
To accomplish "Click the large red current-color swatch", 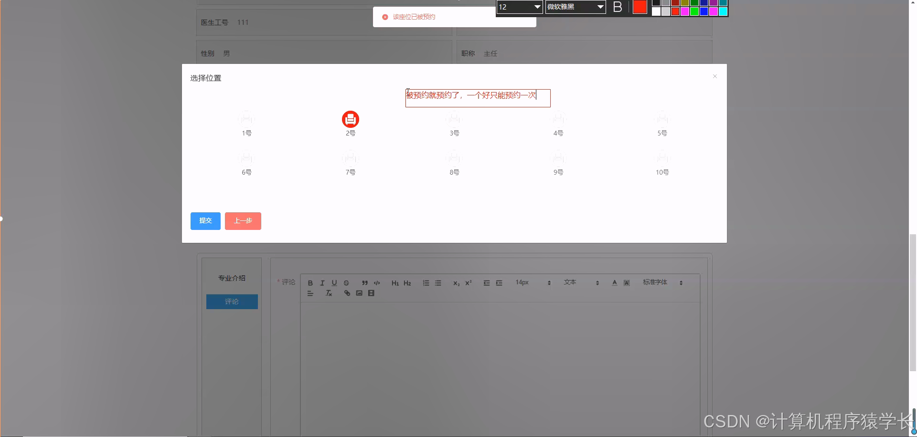I will 640,7.
